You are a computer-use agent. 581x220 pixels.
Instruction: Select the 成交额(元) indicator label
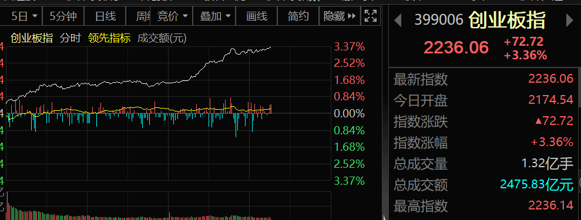162,39
